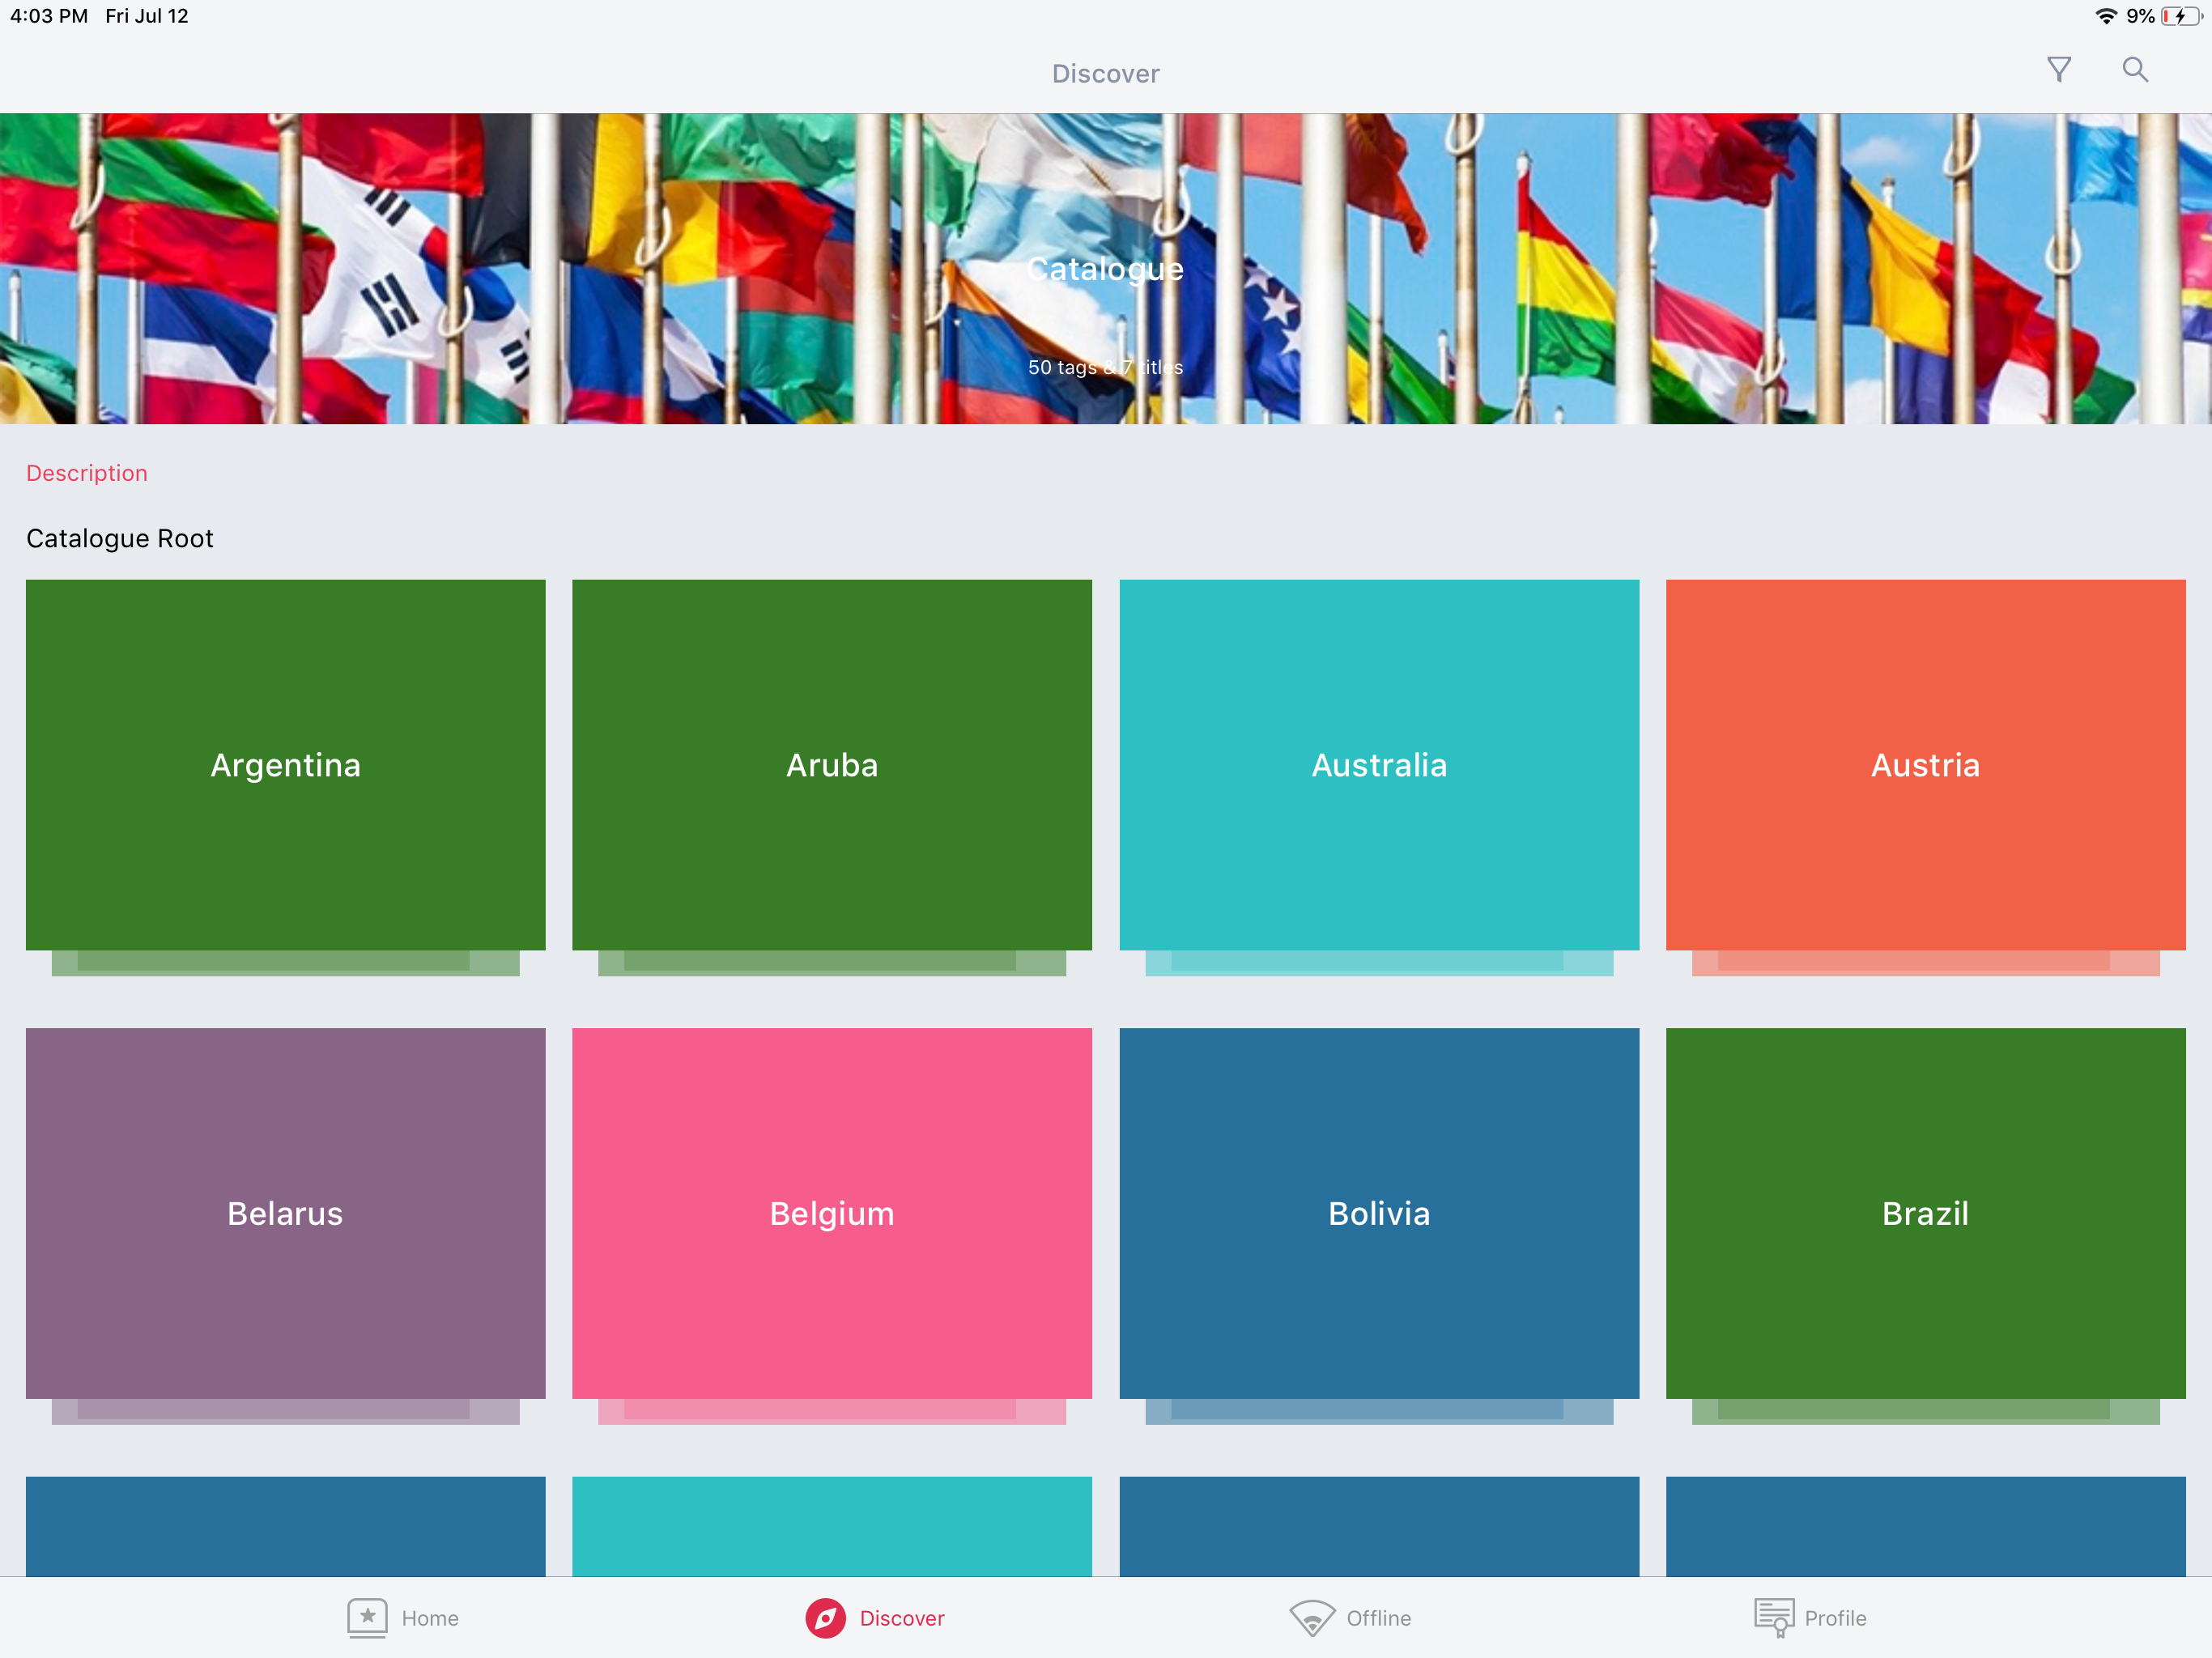The image size is (2212, 1658).
Task: Select the Description heading
Action: pyautogui.click(x=87, y=473)
